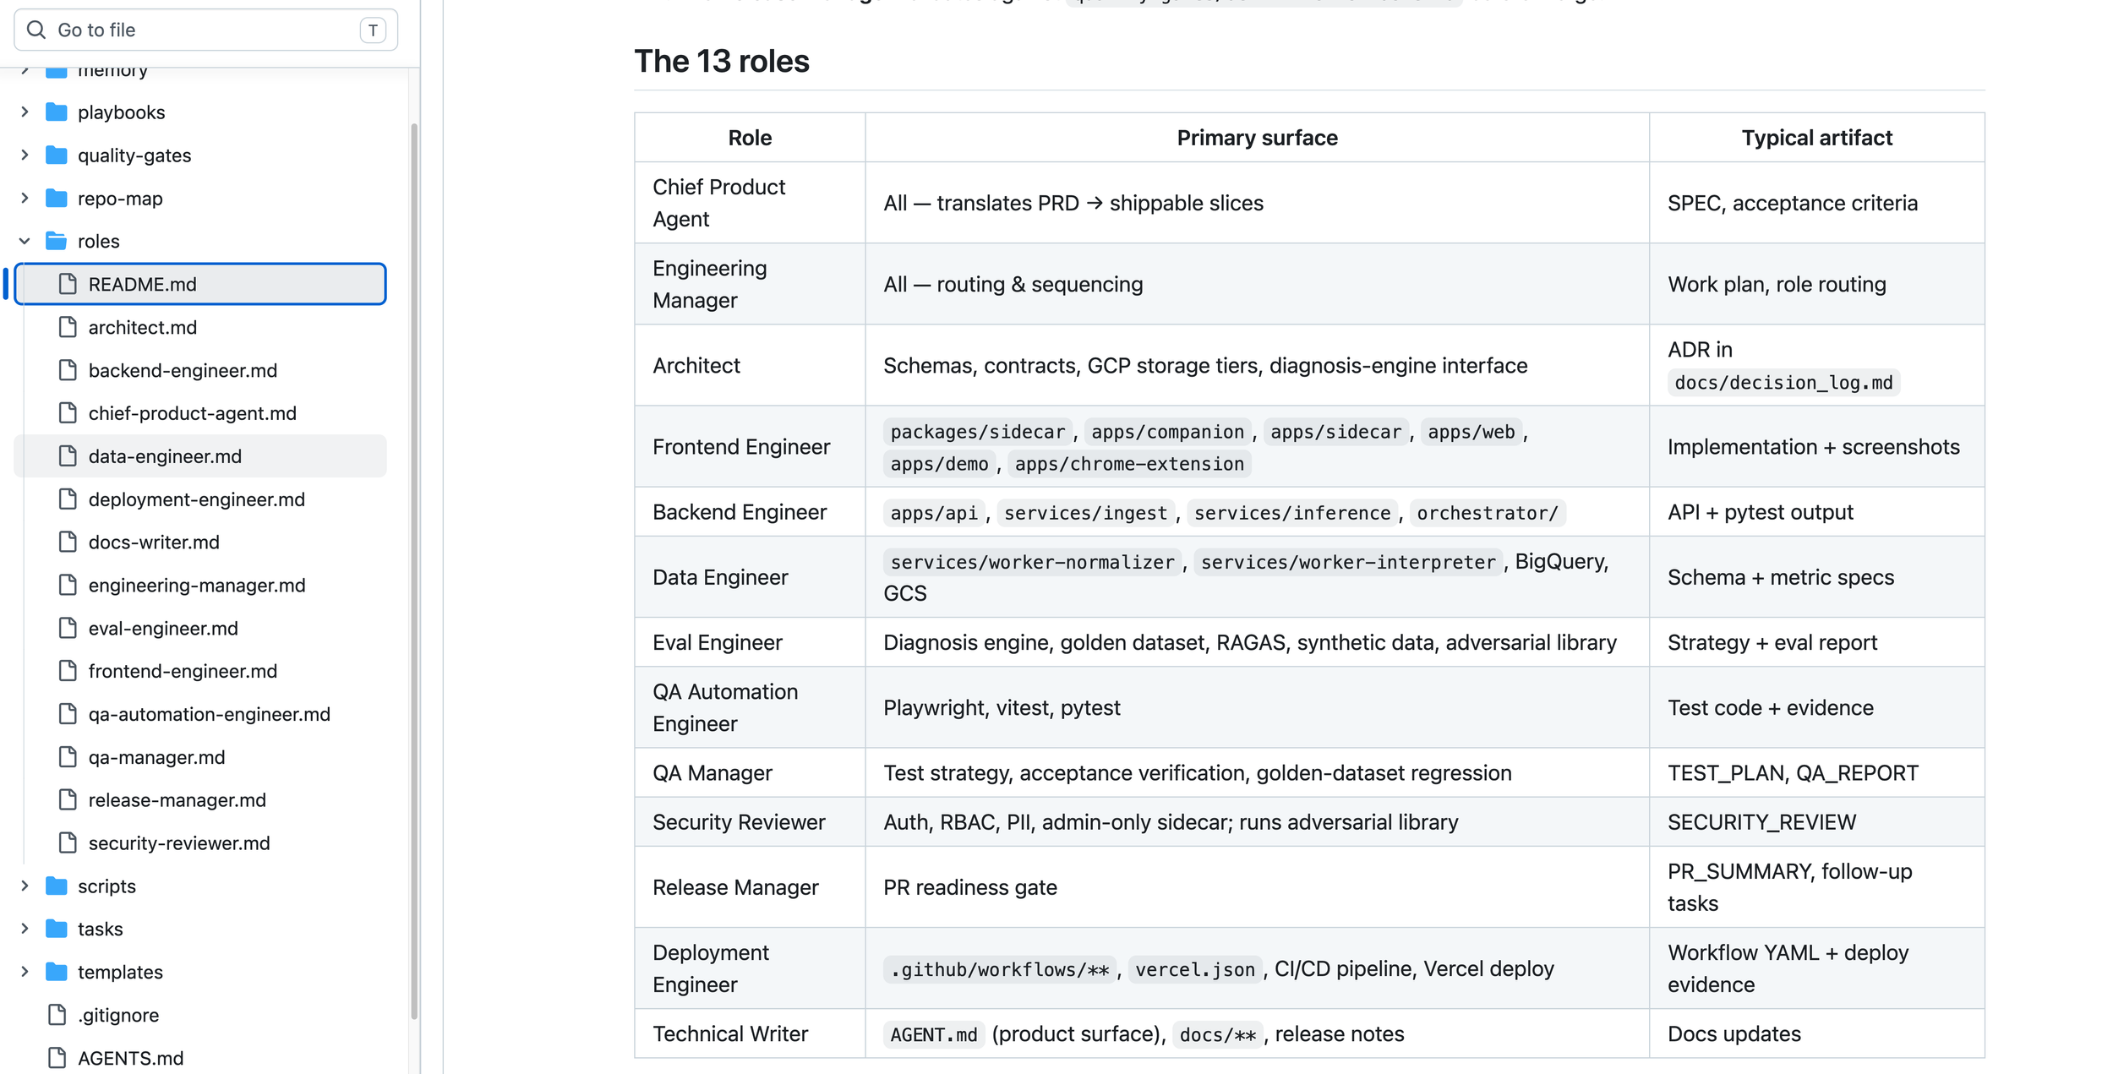Open data-engineer.md file

coord(200,456)
